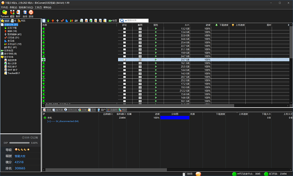293x176 pixels.
Task: Open the File (文件) menu
Action: tap(4, 7)
